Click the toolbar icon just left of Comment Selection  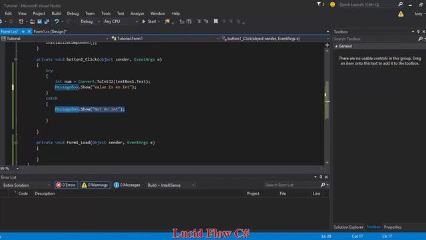[182, 21]
